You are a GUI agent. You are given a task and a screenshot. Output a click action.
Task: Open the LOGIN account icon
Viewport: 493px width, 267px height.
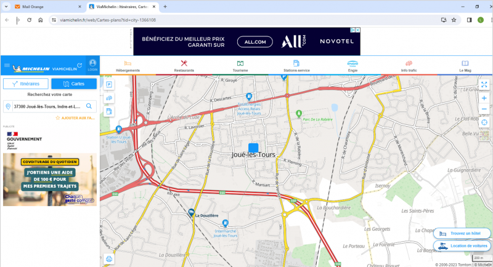tap(92, 65)
